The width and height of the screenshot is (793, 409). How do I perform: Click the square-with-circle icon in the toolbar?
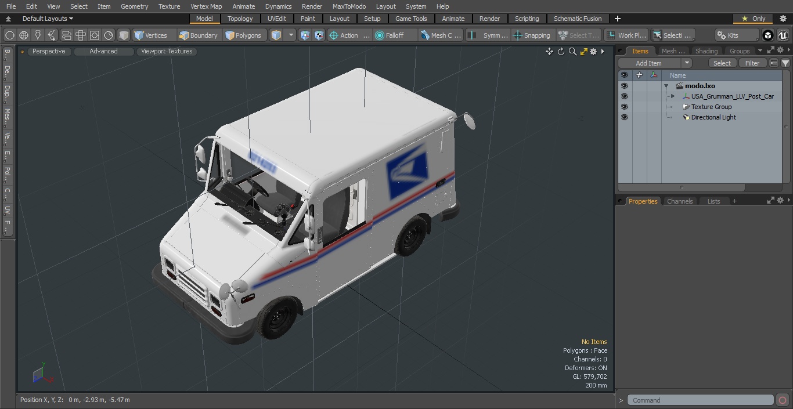click(94, 35)
